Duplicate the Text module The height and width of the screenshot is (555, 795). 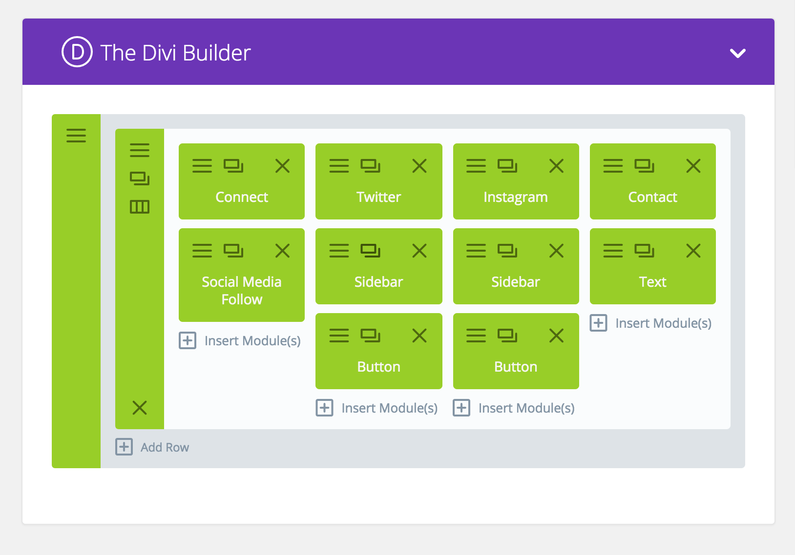pos(644,251)
